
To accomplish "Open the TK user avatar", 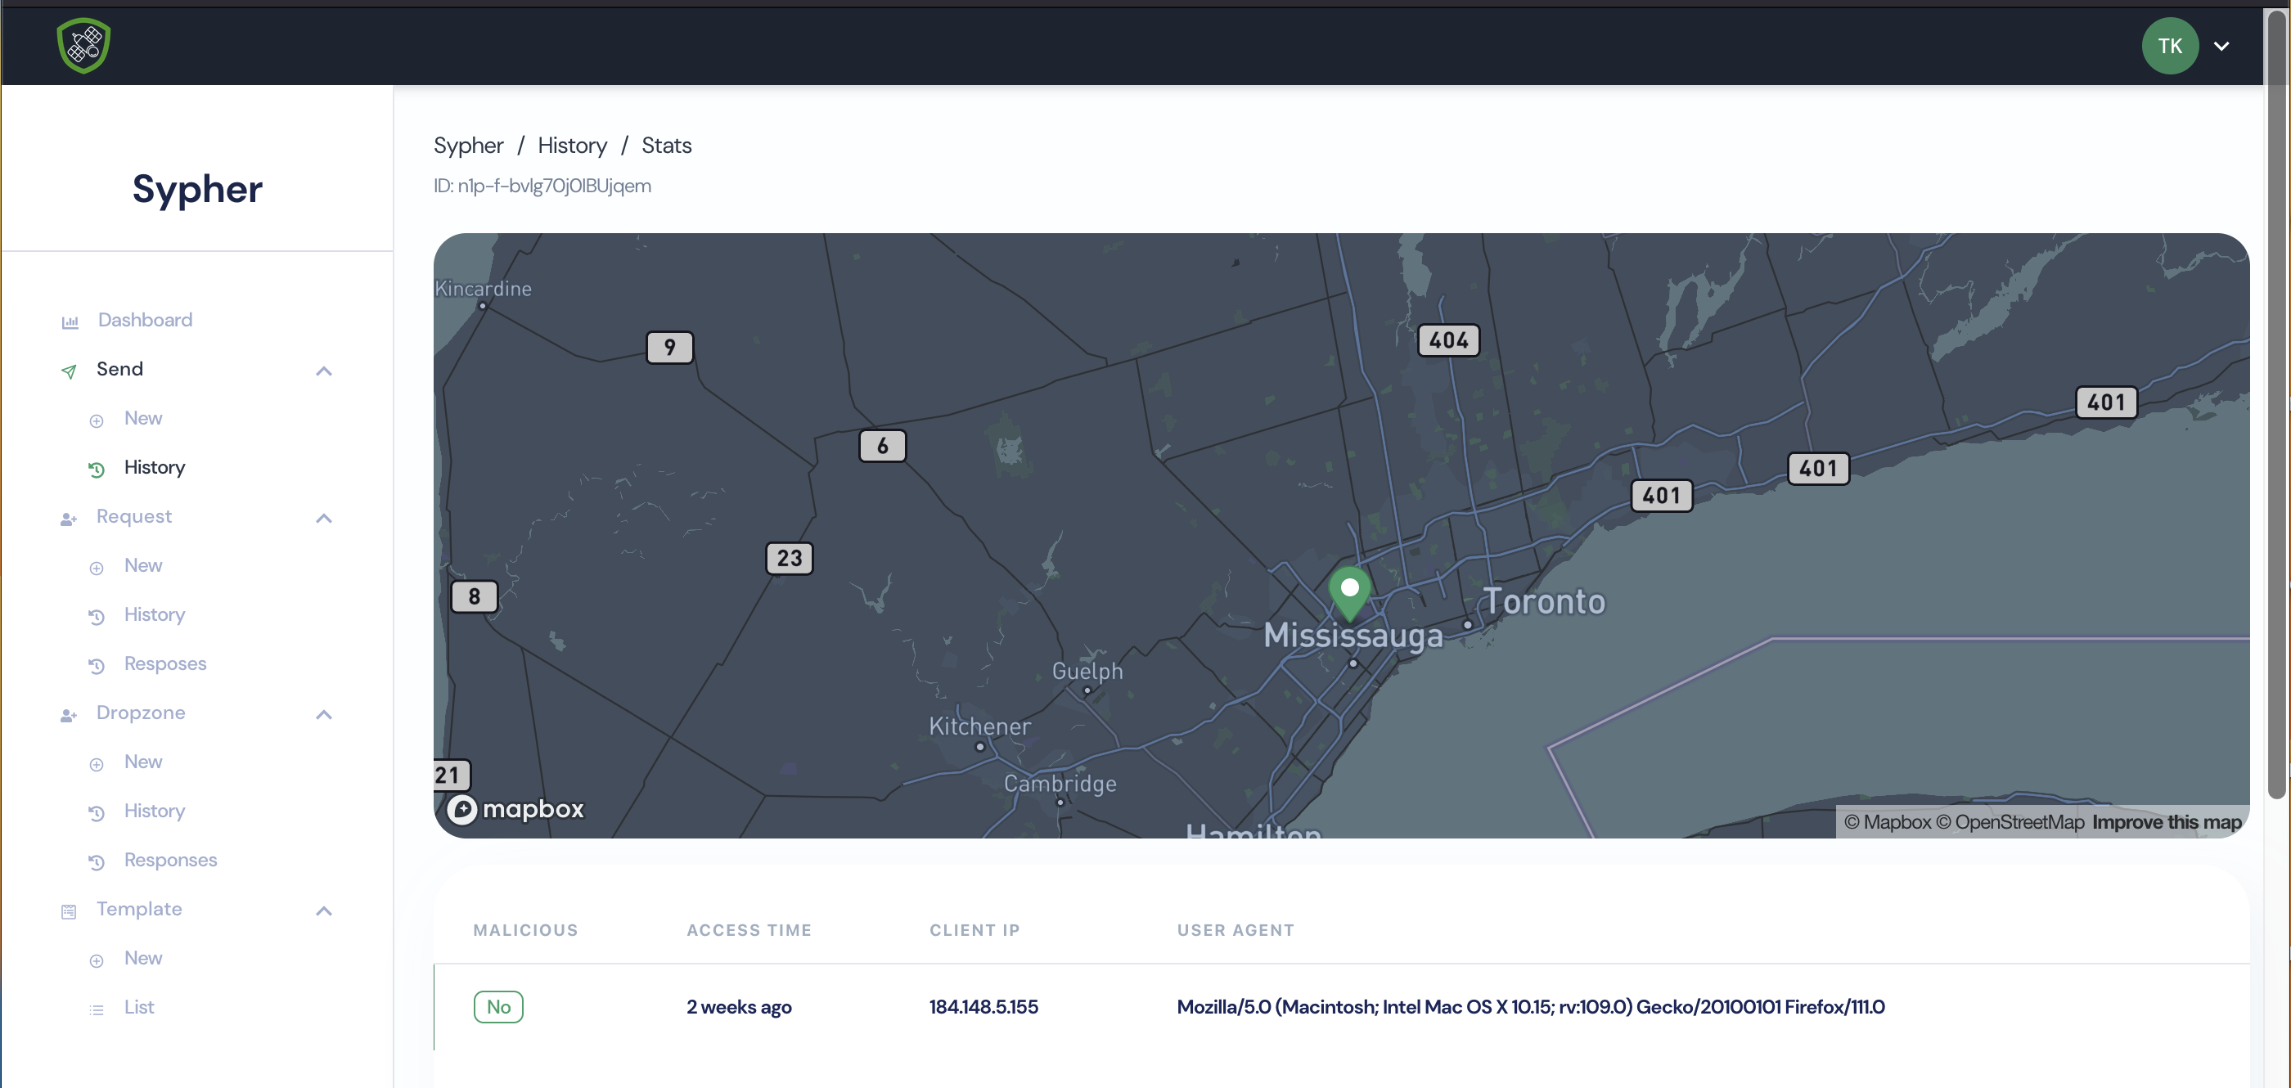I will click(2169, 45).
